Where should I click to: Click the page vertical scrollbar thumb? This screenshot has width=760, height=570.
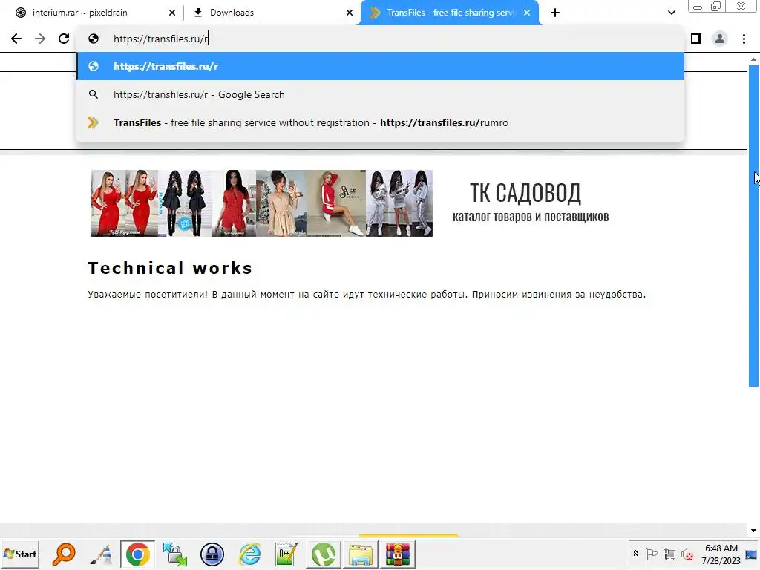(754, 226)
